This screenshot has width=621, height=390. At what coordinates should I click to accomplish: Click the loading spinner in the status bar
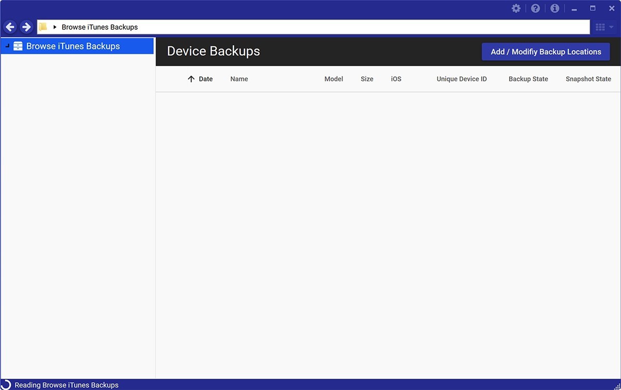(x=6, y=384)
